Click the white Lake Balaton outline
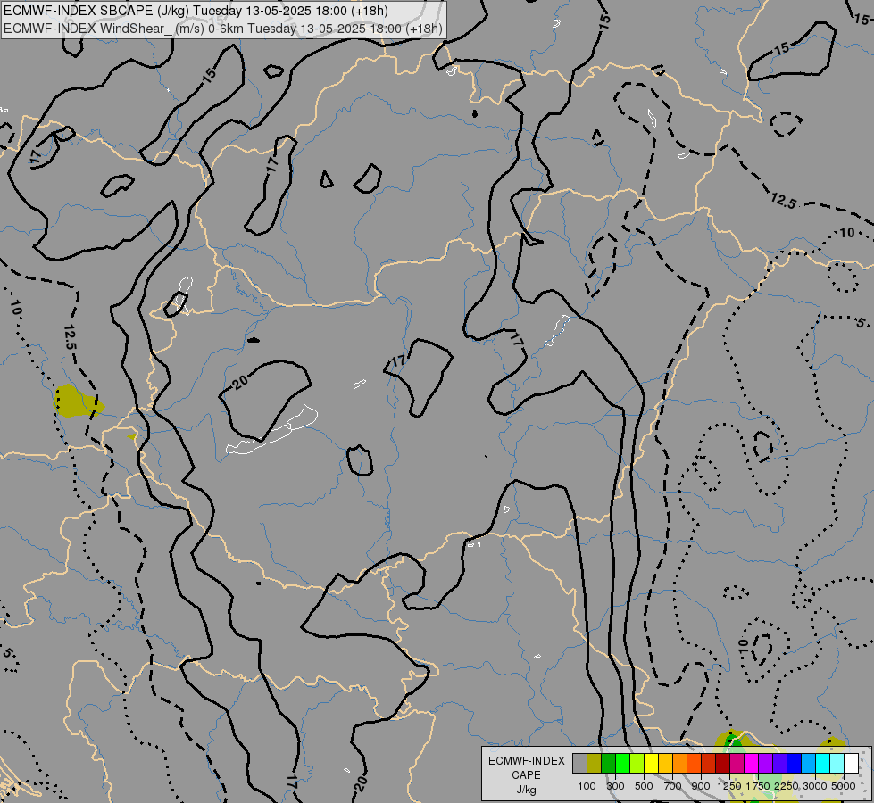This screenshot has width=874, height=803. [x=272, y=430]
